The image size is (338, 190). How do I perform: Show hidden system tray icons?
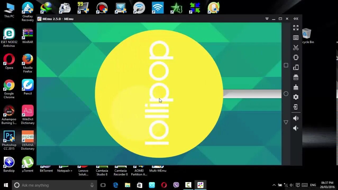274,185
